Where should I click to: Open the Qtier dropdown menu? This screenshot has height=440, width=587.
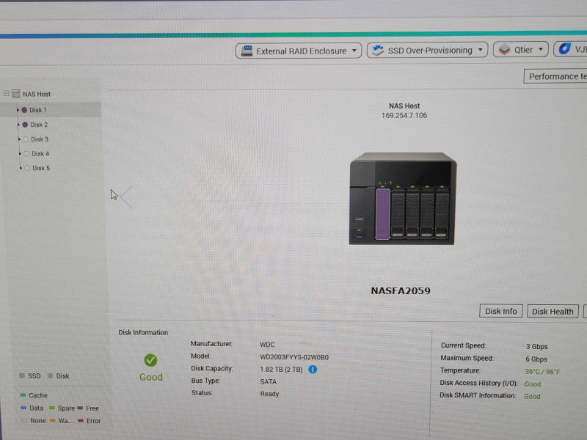(521, 49)
